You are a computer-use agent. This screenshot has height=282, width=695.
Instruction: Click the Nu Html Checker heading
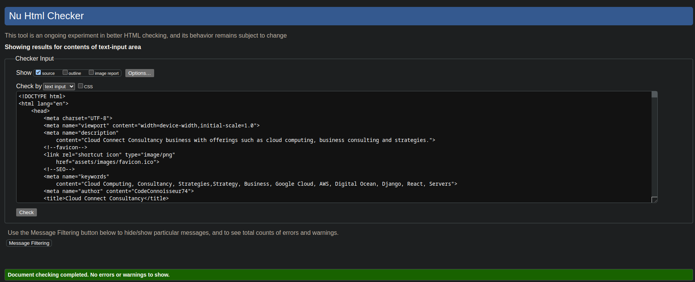(x=47, y=16)
